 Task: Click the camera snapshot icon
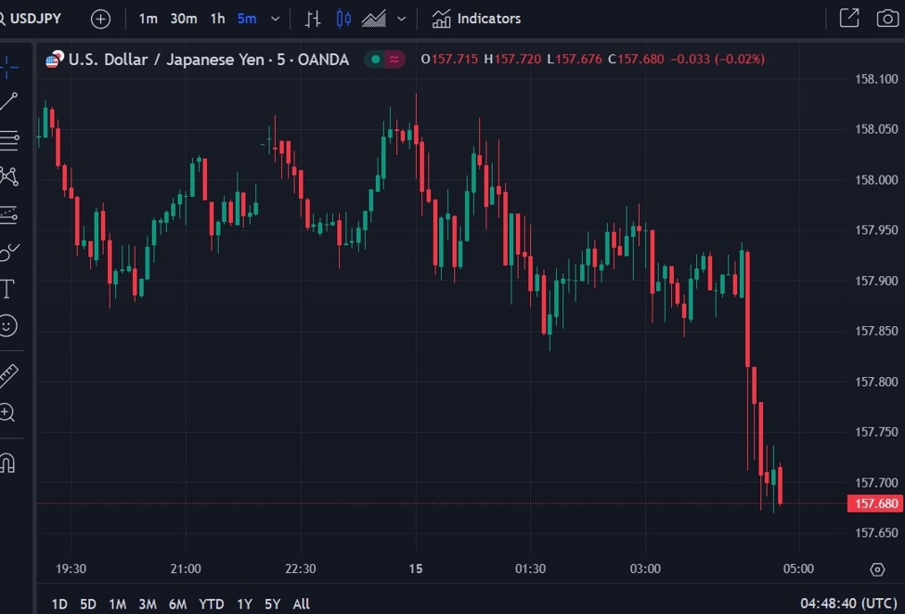pyautogui.click(x=886, y=19)
